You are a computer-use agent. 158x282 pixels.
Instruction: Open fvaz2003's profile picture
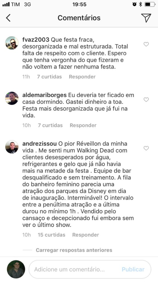click(x=12, y=43)
